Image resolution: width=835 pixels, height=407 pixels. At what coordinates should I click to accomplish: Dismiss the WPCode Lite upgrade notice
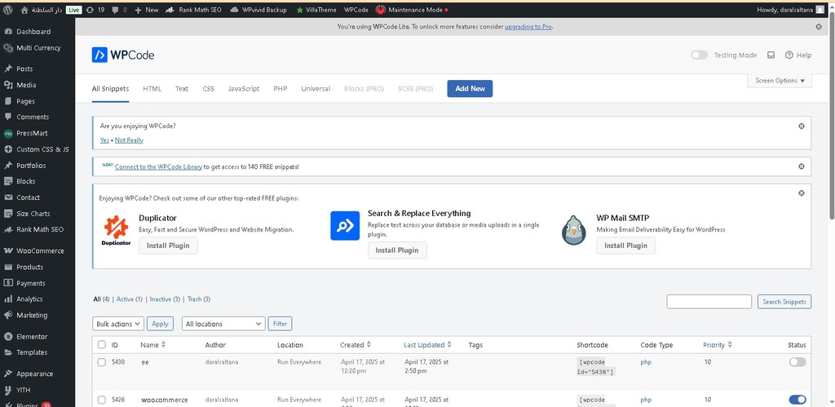819,27
